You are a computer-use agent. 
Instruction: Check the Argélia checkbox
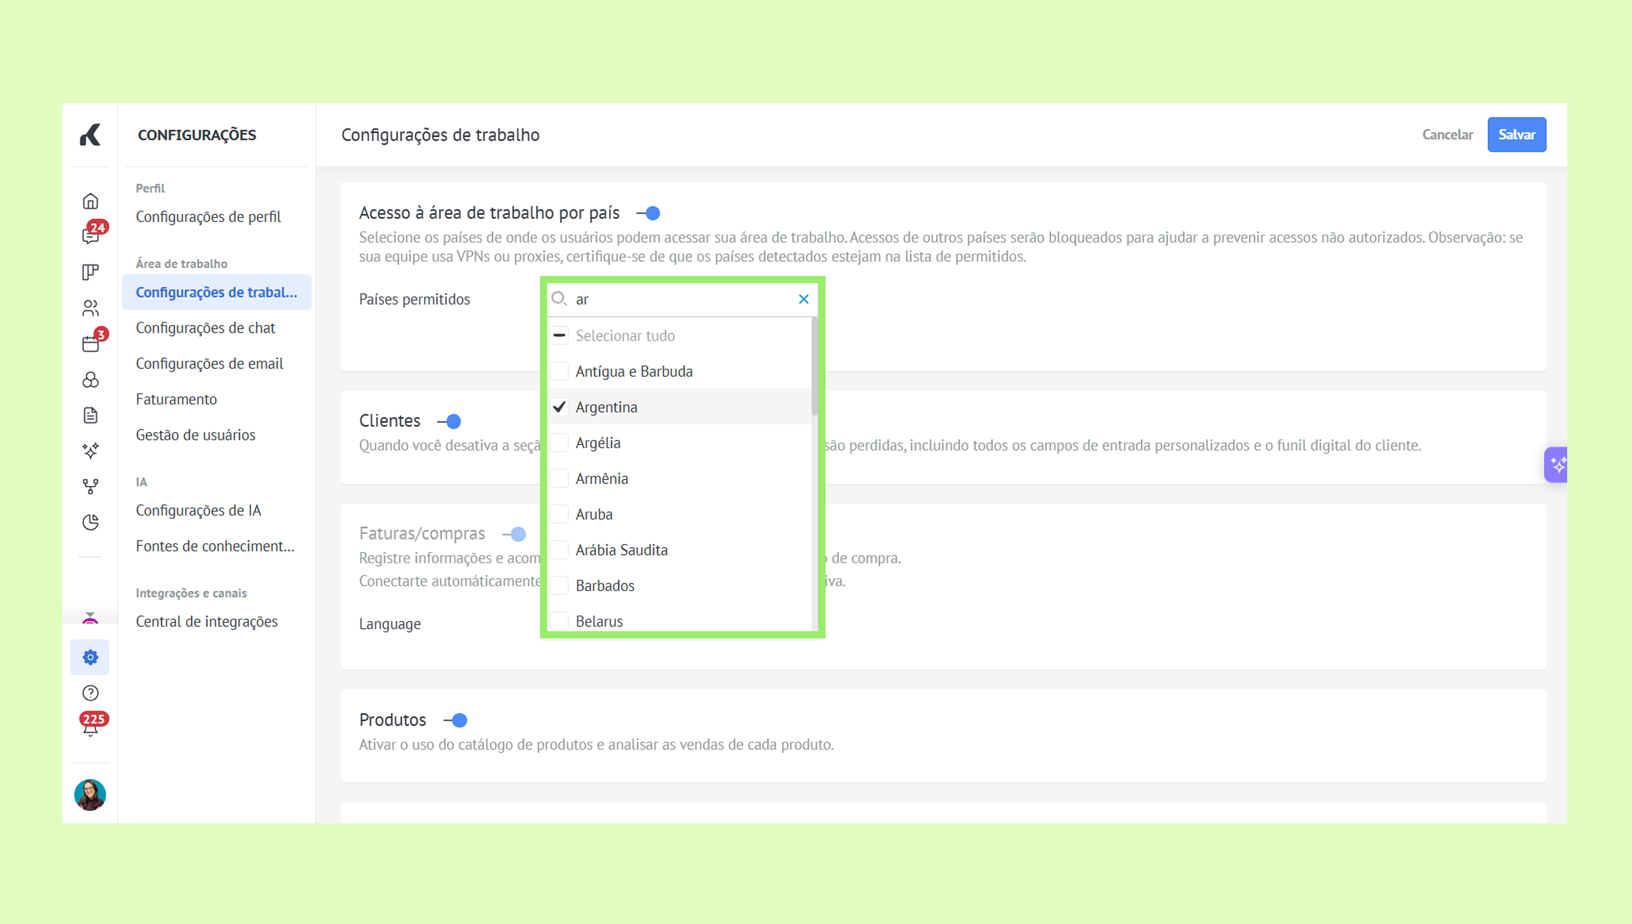[559, 442]
